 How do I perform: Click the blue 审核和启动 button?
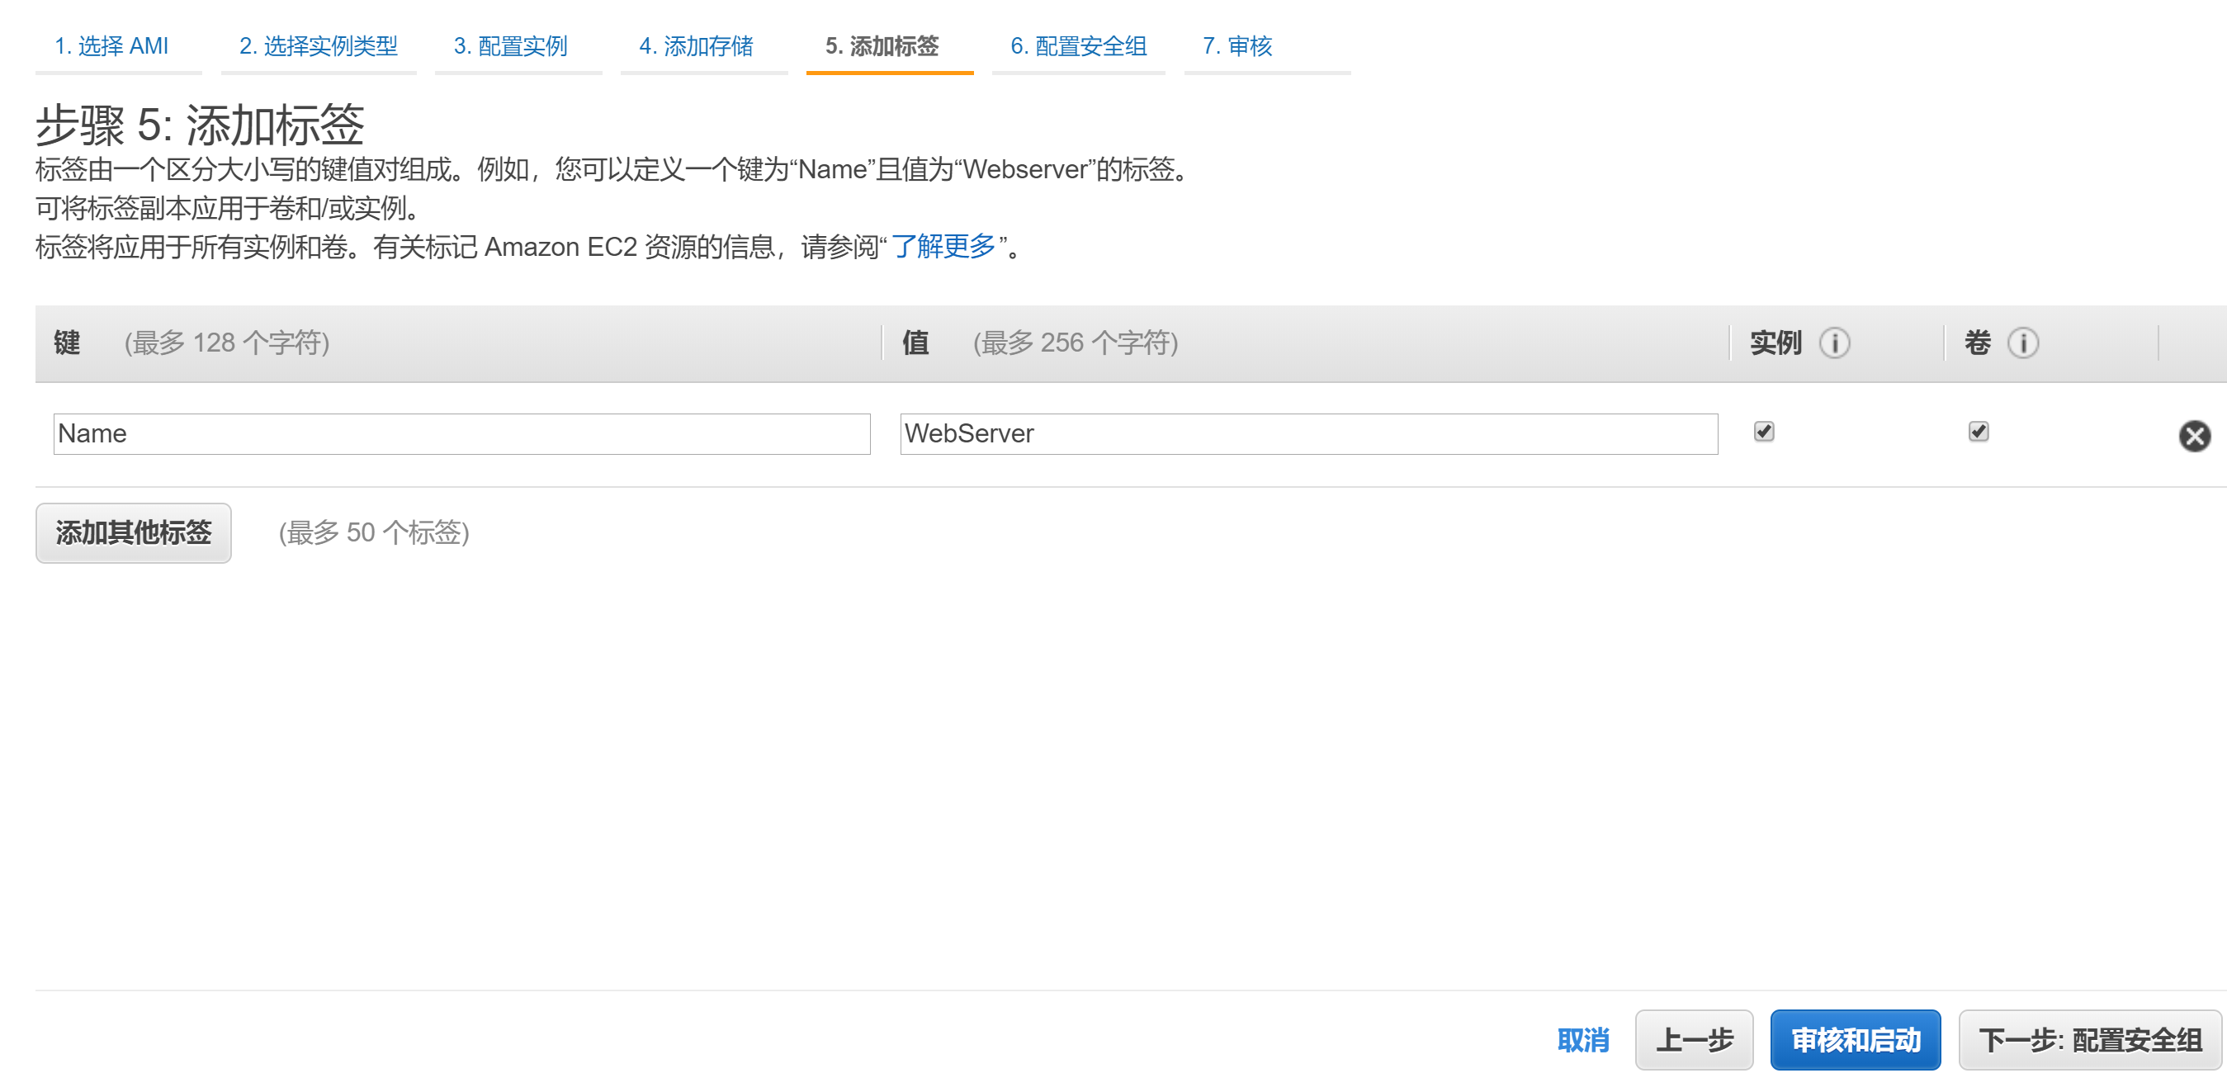[1856, 1039]
